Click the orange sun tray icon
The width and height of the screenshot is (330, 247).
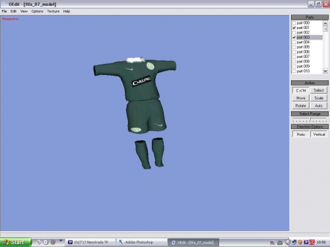(300, 242)
